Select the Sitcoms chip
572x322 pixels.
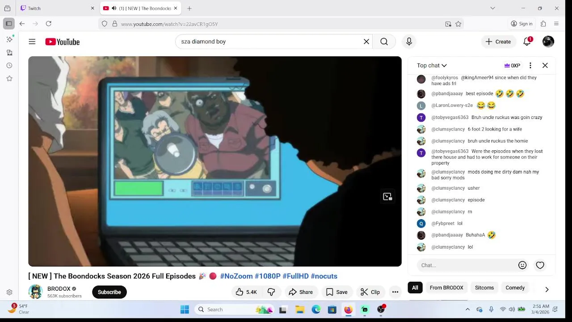pos(484,288)
